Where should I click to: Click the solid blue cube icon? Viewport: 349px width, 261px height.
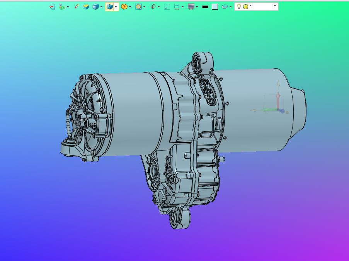pos(95,7)
